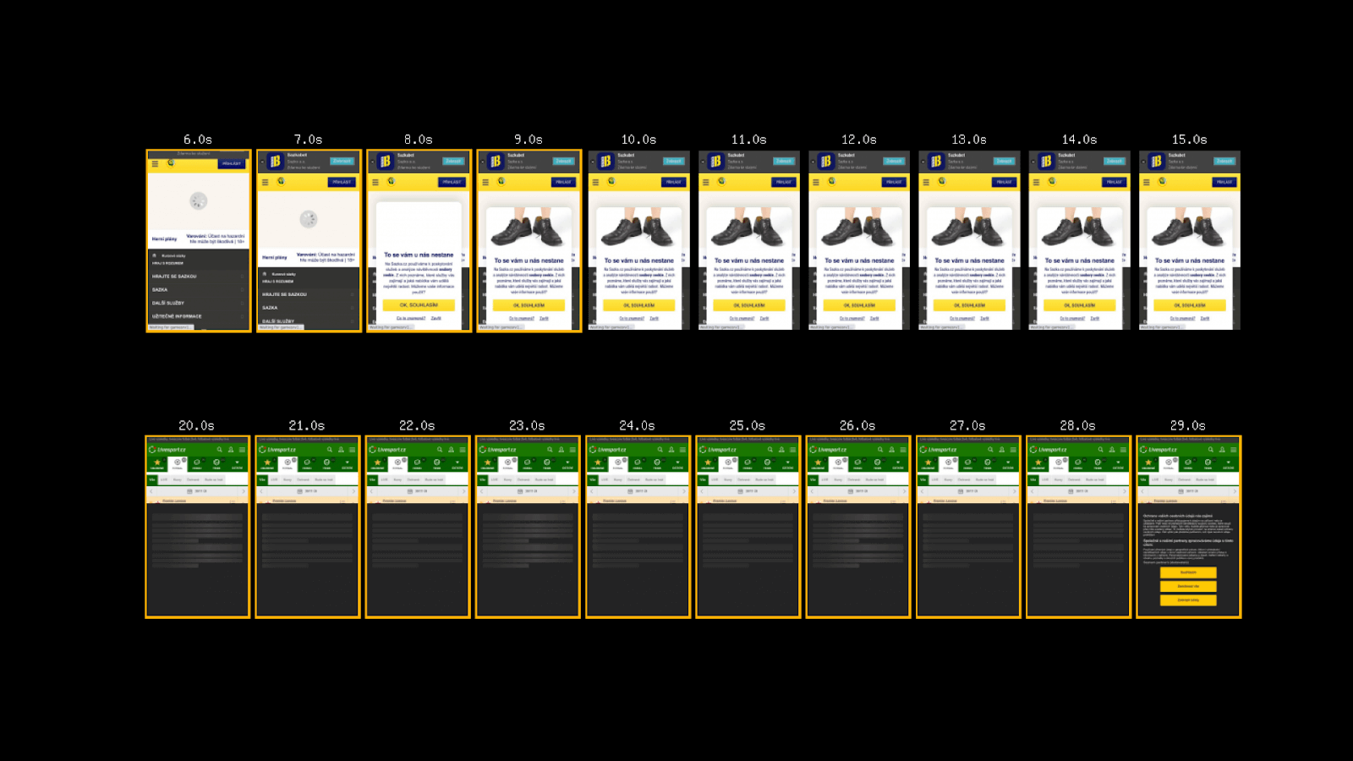This screenshot has height=761, width=1353.
Task: Click search magnifier icon in the 20.0s frame
Action: (219, 450)
